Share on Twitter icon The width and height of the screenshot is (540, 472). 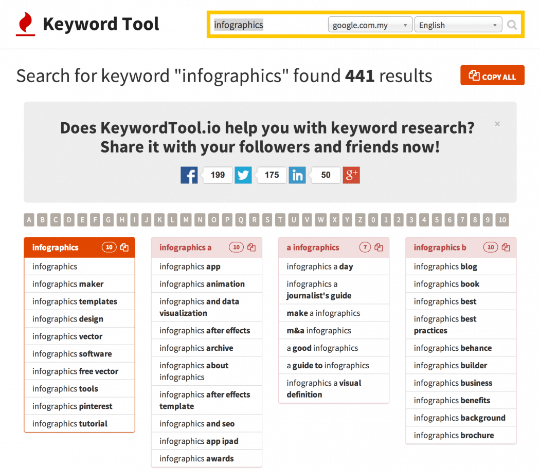click(x=243, y=175)
